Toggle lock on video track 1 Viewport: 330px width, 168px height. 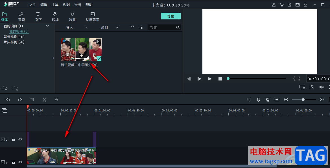pyautogui.click(x=14, y=162)
